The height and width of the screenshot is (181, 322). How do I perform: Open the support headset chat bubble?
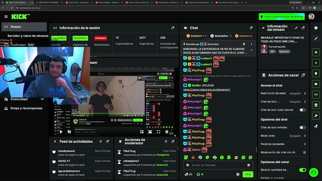313,172
